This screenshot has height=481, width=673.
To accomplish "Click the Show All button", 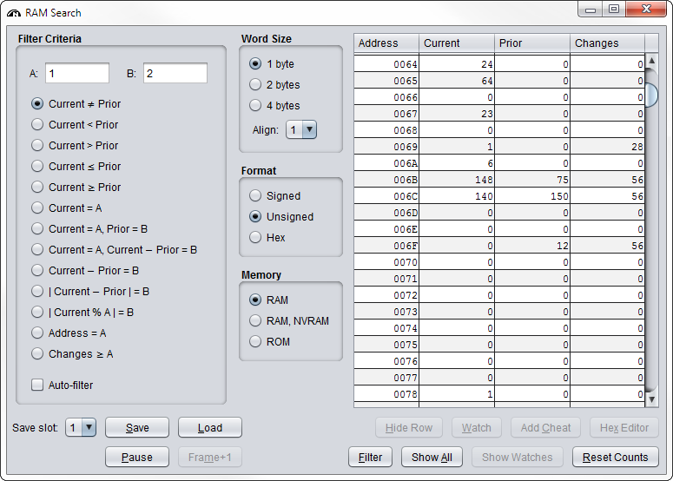I will 432,457.
